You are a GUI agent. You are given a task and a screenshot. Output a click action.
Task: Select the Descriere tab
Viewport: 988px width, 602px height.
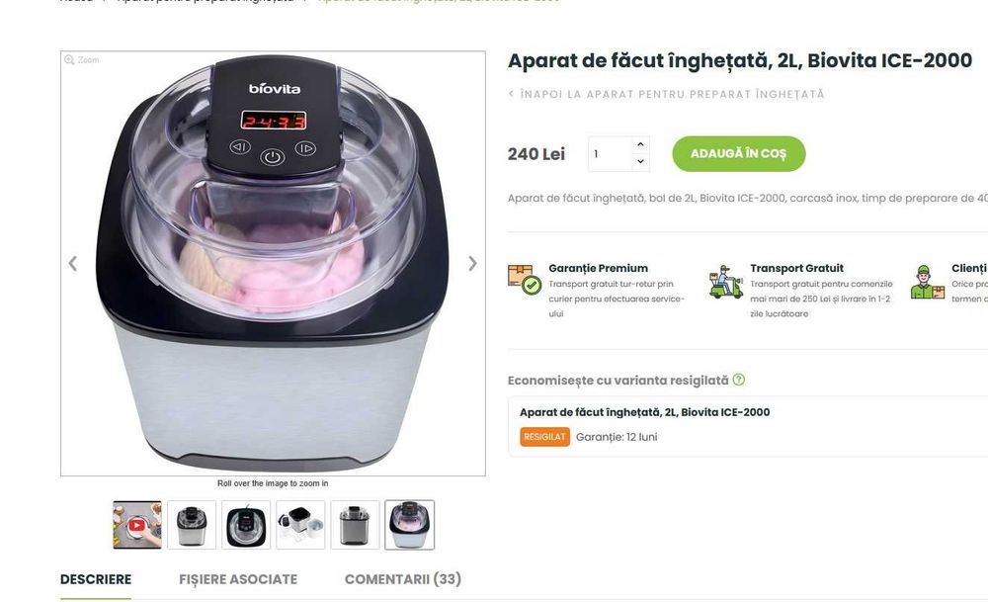pos(96,579)
